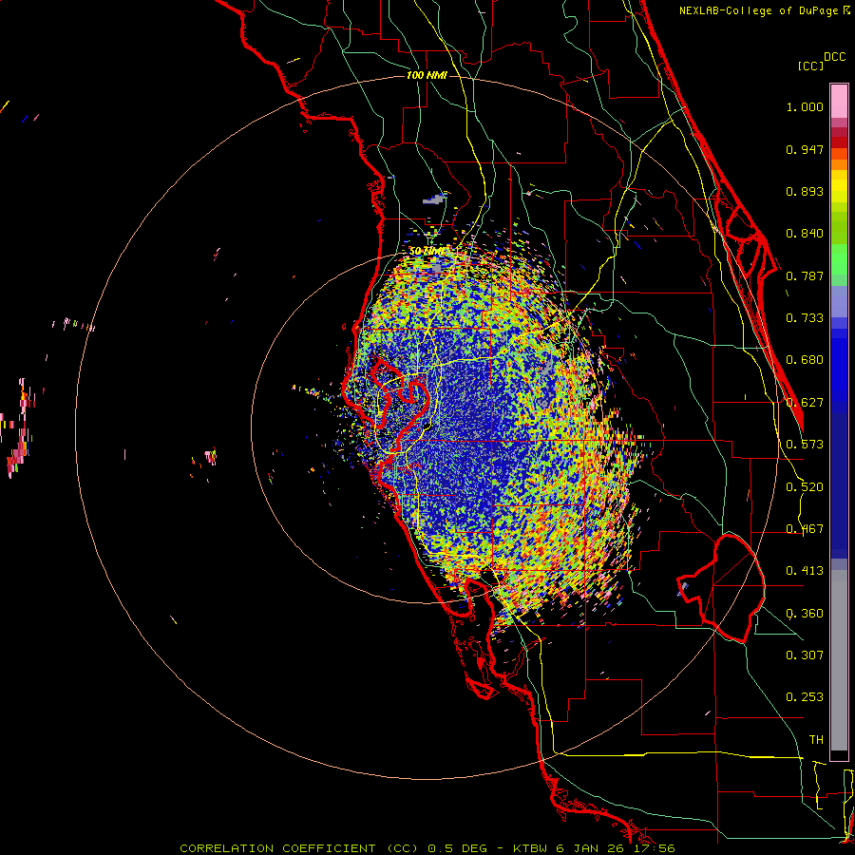855x855 pixels.
Task: Select the 0.413 legend value
Action: coord(805,571)
